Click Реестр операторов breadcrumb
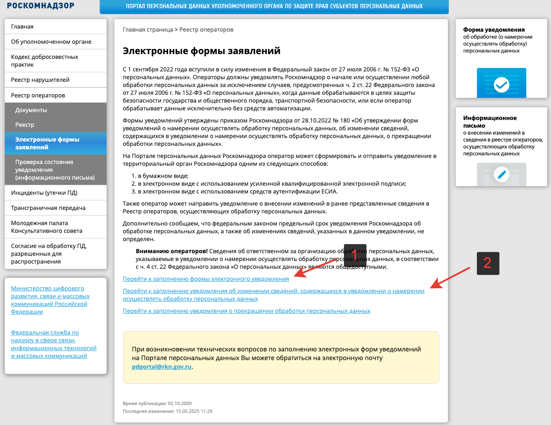The width and height of the screenshot is (551, 425). tap(207, 29)
